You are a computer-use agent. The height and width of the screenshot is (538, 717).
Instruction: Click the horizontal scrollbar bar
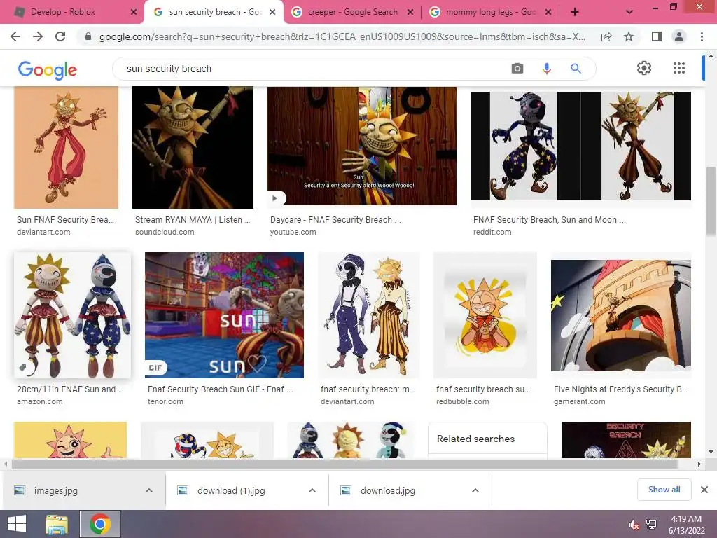coord(344,464)
